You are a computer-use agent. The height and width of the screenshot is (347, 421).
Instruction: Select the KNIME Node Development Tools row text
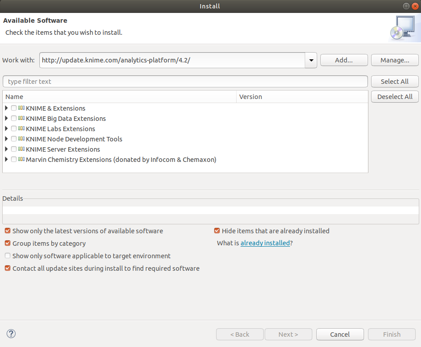[74, 139]
